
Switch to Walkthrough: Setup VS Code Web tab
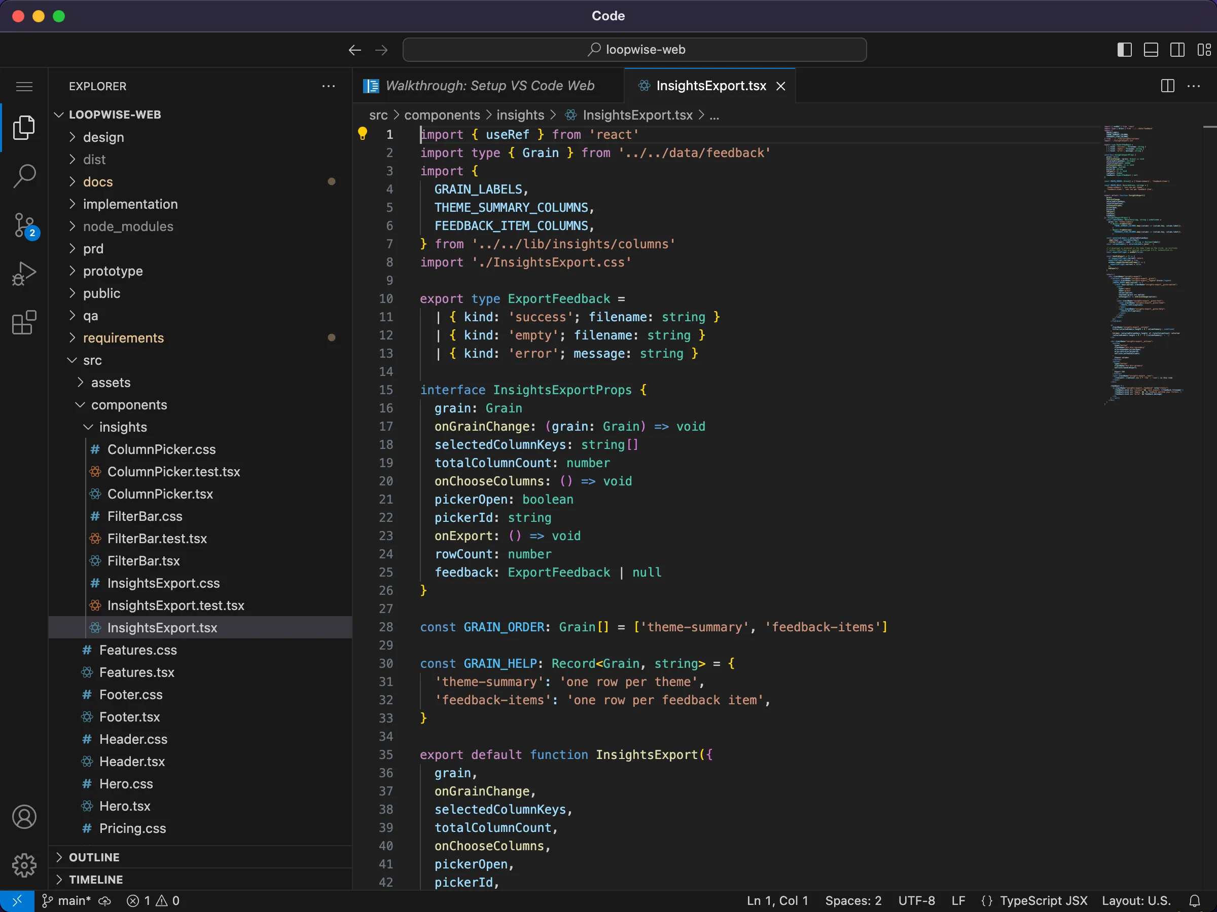[x=488, y=86]
